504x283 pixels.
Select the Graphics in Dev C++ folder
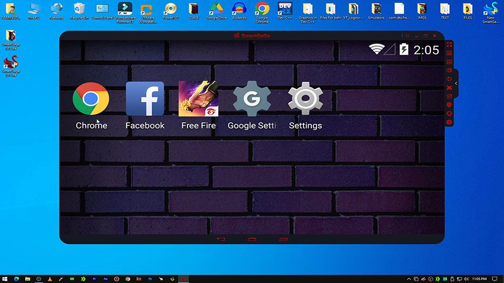tap(308, 13)
